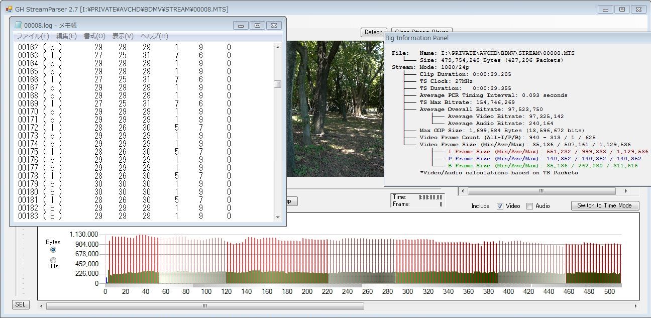Select the Bytes radio button
Viewport: 651px width, 318px height.
(x=53, y=249)
